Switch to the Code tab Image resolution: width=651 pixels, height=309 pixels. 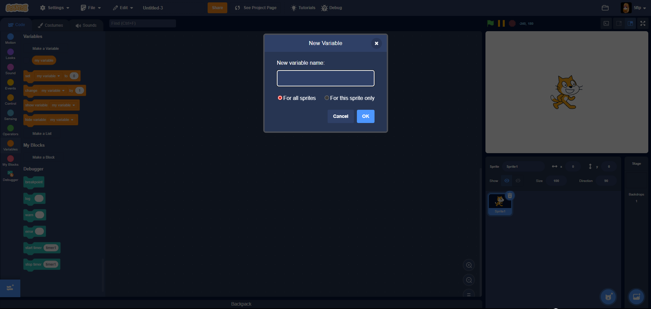tap(16, 25)
